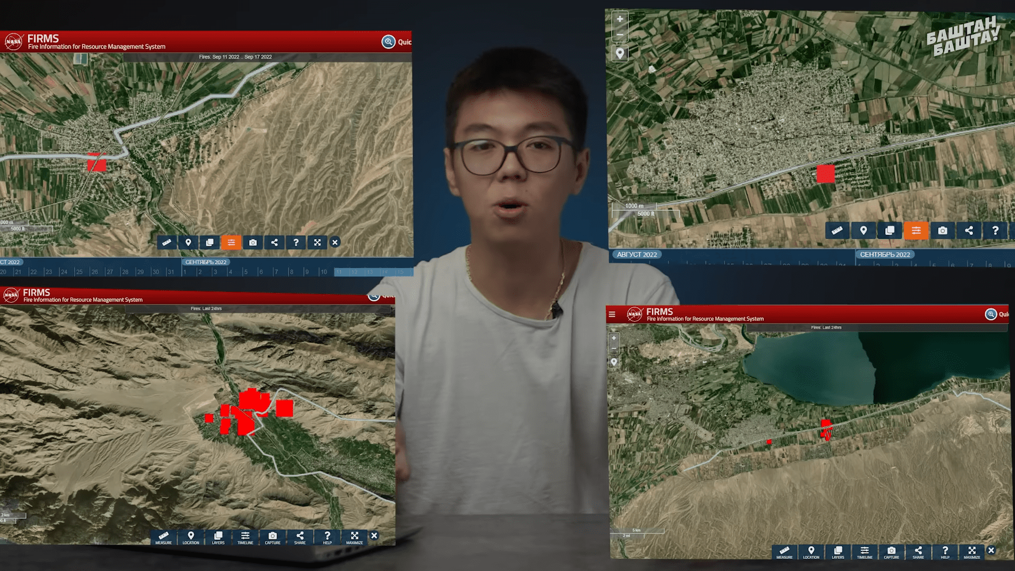Click location pin under zoom in bottom-right map

coord(614,362)
